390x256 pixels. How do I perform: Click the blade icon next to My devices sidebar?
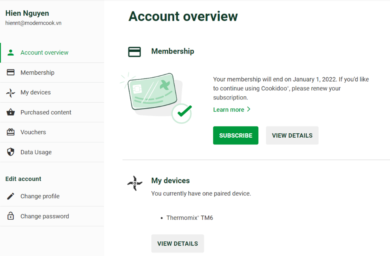[x=11, y=93]
